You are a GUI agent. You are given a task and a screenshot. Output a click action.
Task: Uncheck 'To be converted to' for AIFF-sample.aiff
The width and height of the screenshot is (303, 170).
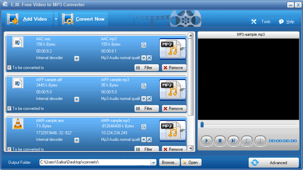click(9, 109)
